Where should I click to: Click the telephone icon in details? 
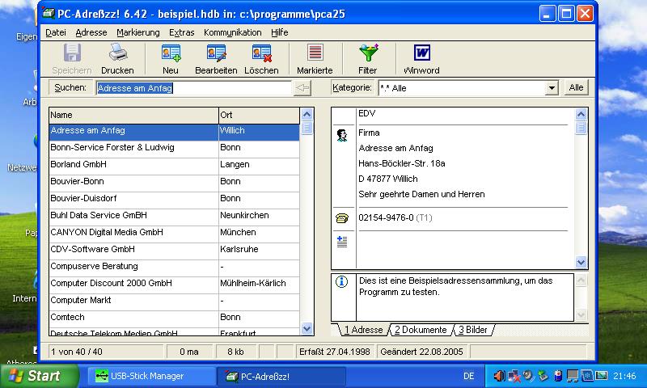(341, 218)
